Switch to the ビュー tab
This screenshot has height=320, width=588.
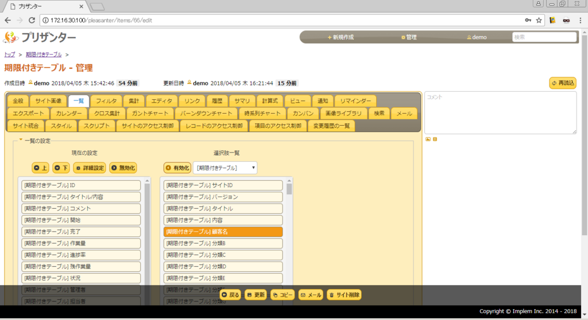tap(298, 101)
